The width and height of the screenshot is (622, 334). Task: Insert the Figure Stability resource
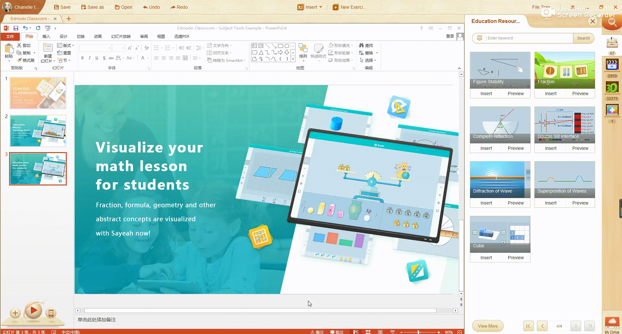coord(486,94)
